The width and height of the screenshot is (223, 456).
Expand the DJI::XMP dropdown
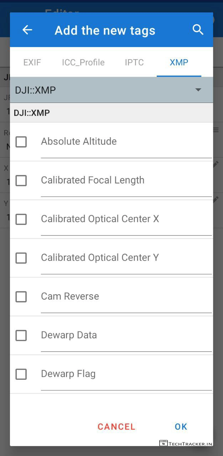pyautogui.click(x=198, y=90)
